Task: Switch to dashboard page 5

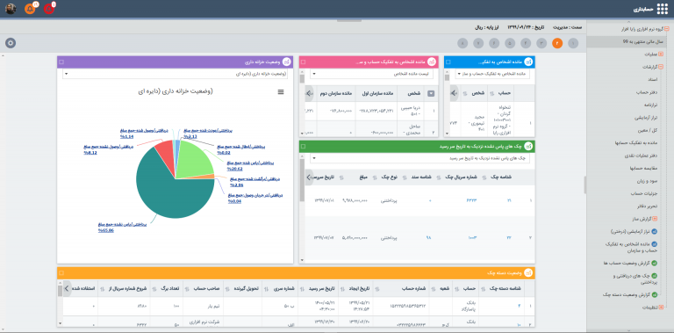Action: pyautogui.click(x=510, y=43)
